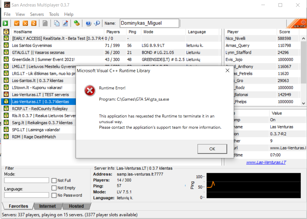The image size is (307, 219).
Task: Select RCRP.LT RedCounty Roleplay row
Action: [39, 109]
